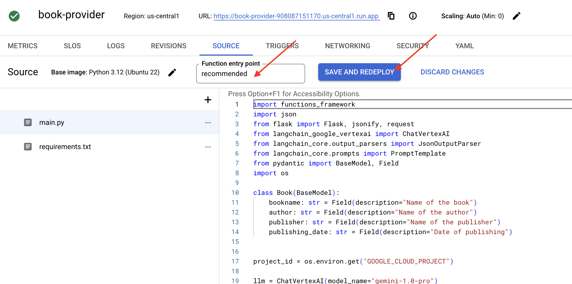
Task: Open more options for requirements.txt
Action: click(x=208, y=147)
